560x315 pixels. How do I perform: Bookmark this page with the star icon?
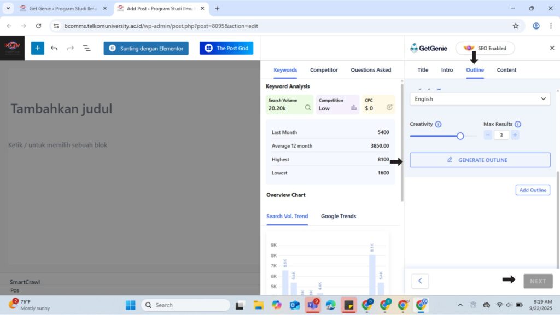click(x=516, y=26)
